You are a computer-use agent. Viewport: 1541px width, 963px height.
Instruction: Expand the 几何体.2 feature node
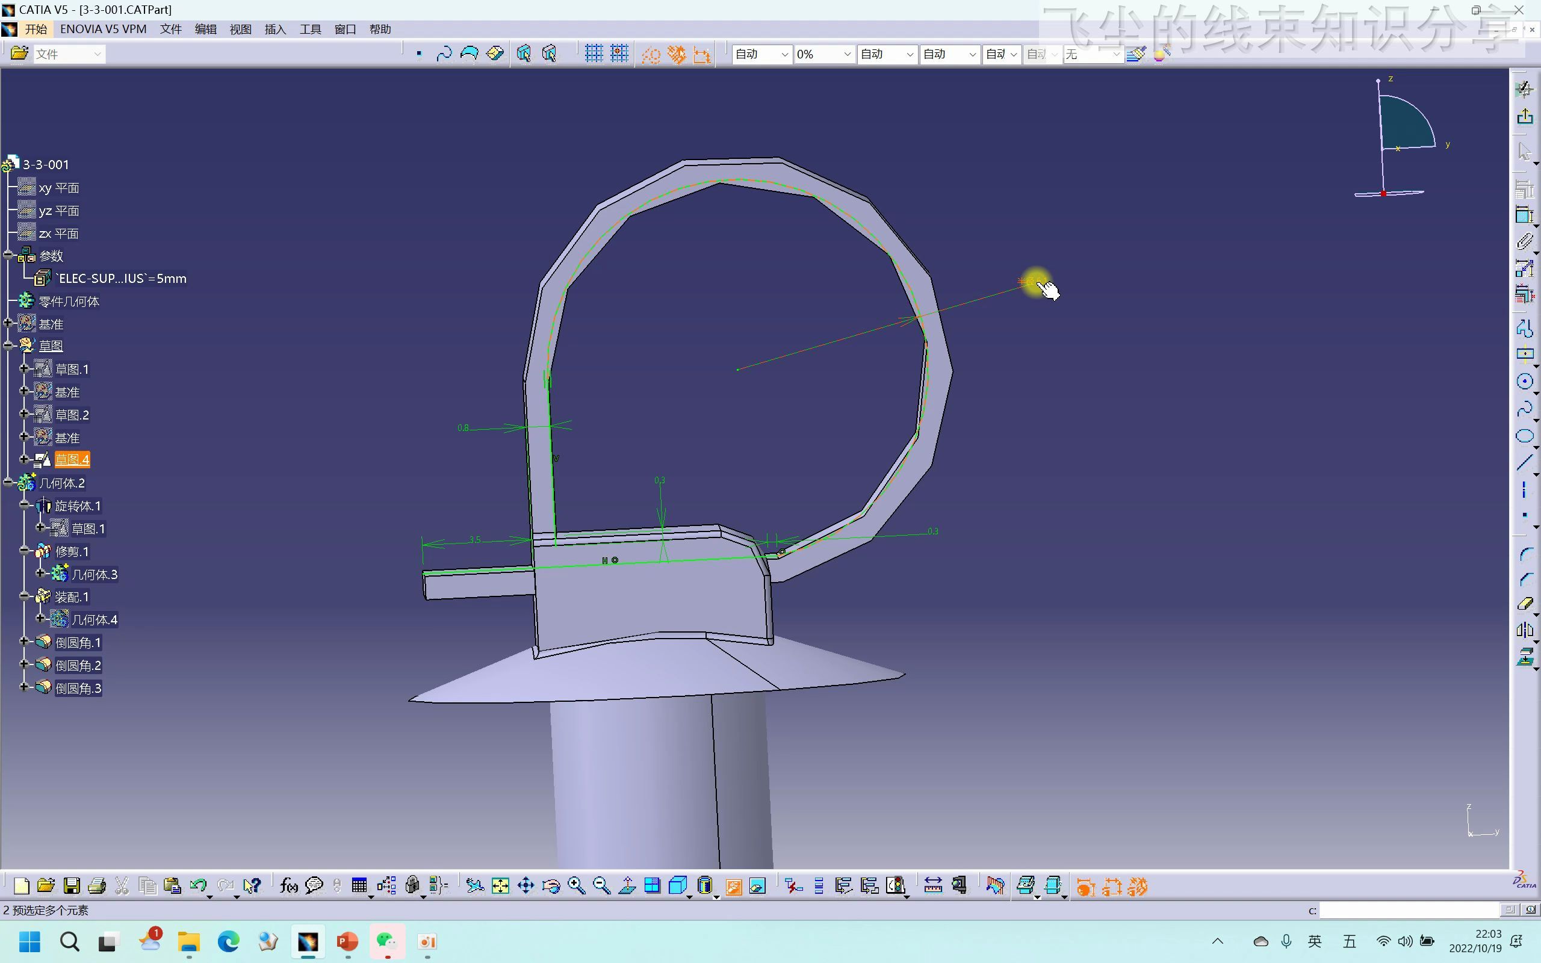[9, 482]
